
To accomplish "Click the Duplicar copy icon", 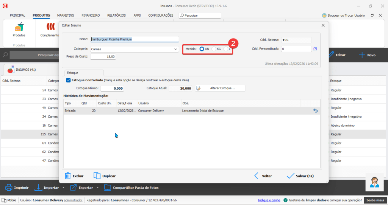I will pyautogui.click(x=97, y=176).
